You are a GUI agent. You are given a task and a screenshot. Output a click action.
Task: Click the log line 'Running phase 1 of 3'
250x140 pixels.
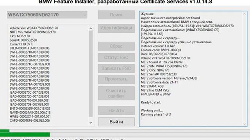coord(156,114)
